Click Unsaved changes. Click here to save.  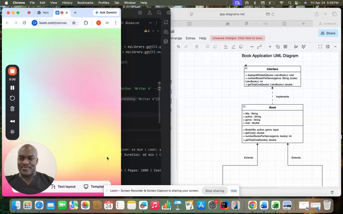237,38
